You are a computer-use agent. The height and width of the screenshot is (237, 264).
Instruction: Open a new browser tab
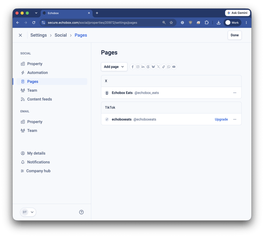point(97,13)
